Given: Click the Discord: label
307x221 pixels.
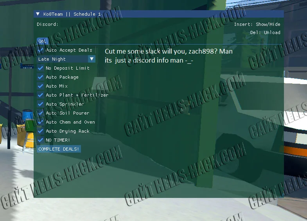Looking at the screenshot, I should [x=48, y=24].
